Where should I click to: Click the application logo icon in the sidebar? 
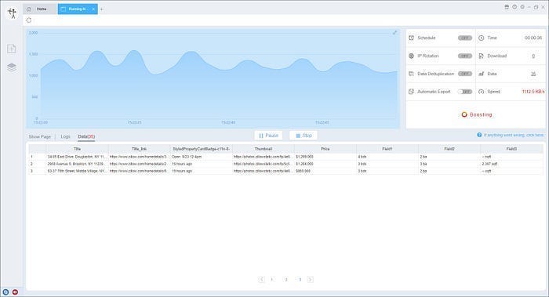12,13
